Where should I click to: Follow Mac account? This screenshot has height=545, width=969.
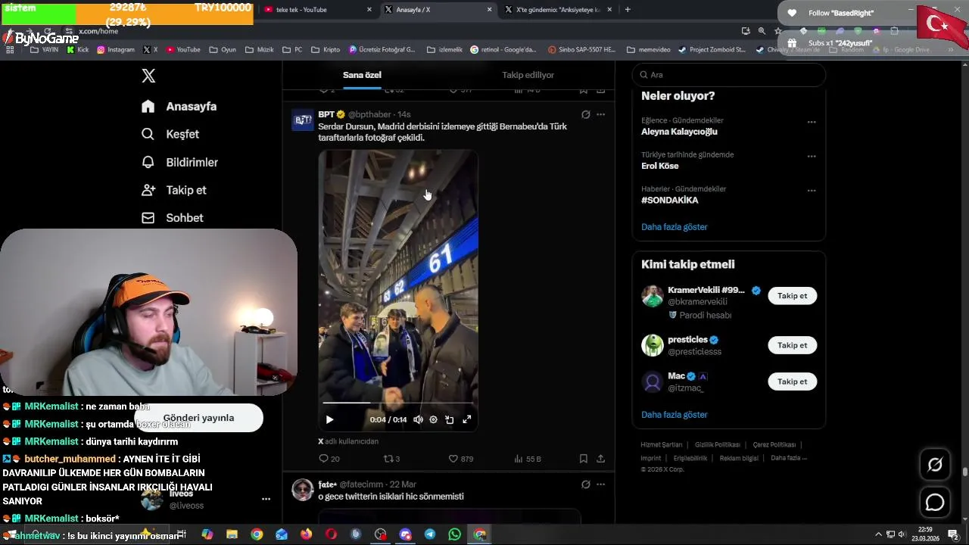point(792,381)
